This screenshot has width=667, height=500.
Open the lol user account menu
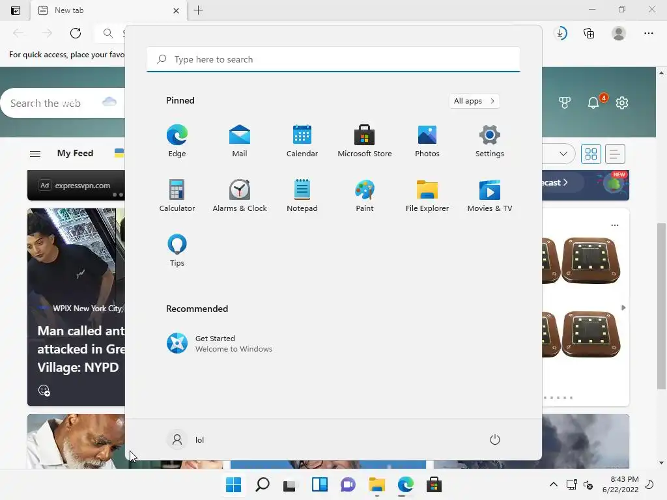pos(186,439)
